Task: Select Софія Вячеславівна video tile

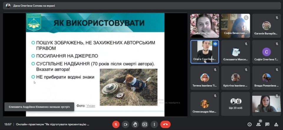Action: [x=236, y=26]
